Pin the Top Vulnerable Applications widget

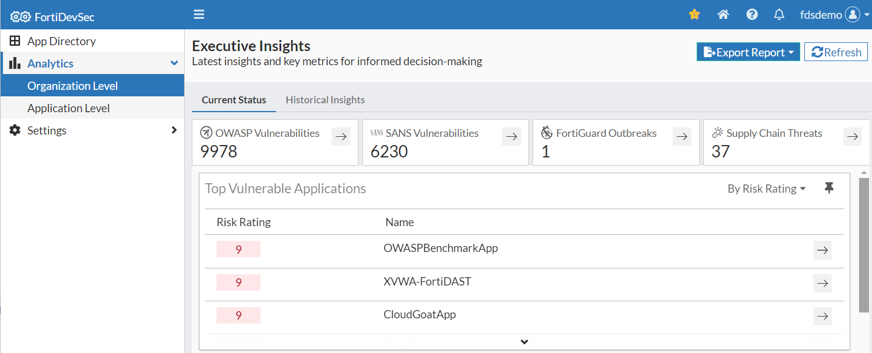(829, 189)
